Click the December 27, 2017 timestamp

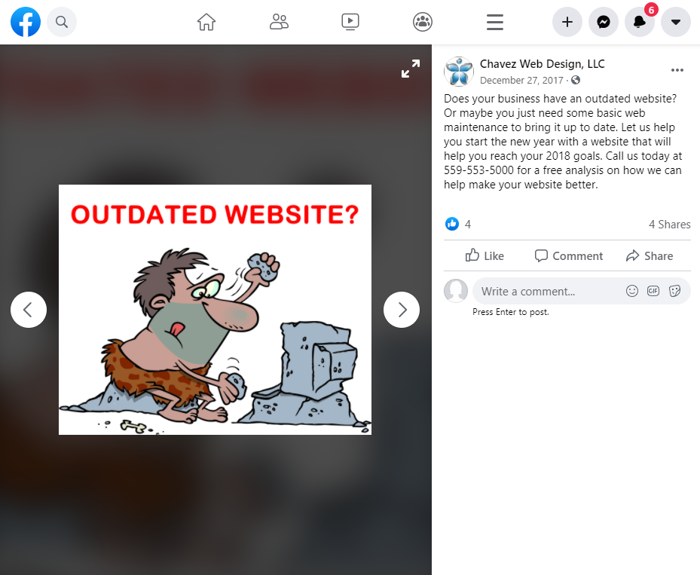tap(521, 81)
